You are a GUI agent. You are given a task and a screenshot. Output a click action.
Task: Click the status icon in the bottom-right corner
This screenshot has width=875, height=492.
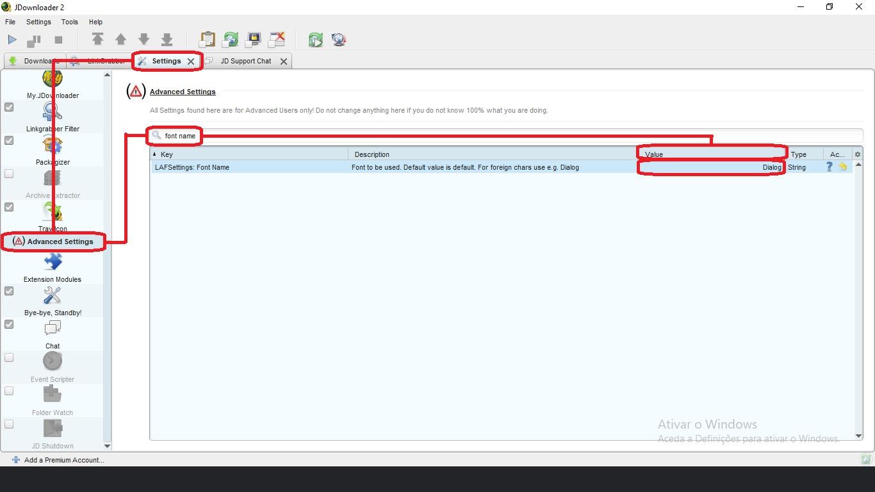pos(866,459)
